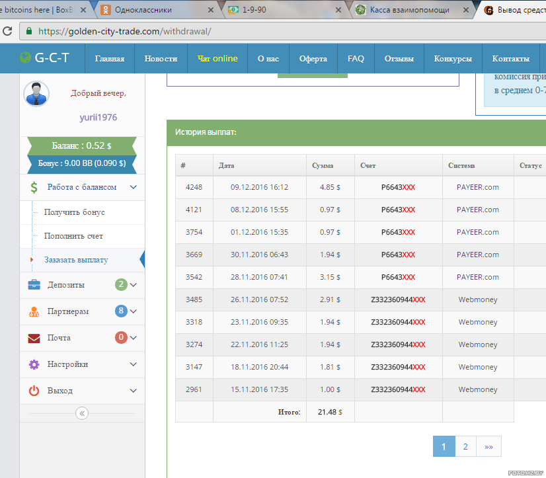Click Webmoney in row 2961
Image resolution: width=546 pixels, height=478 pixels.
coord(478,389)
